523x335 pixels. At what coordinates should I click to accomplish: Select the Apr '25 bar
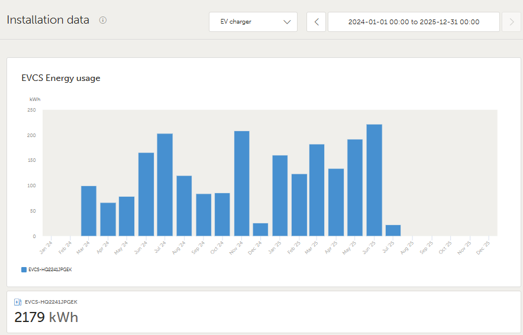pyautogui.click(x=336, y=203)
